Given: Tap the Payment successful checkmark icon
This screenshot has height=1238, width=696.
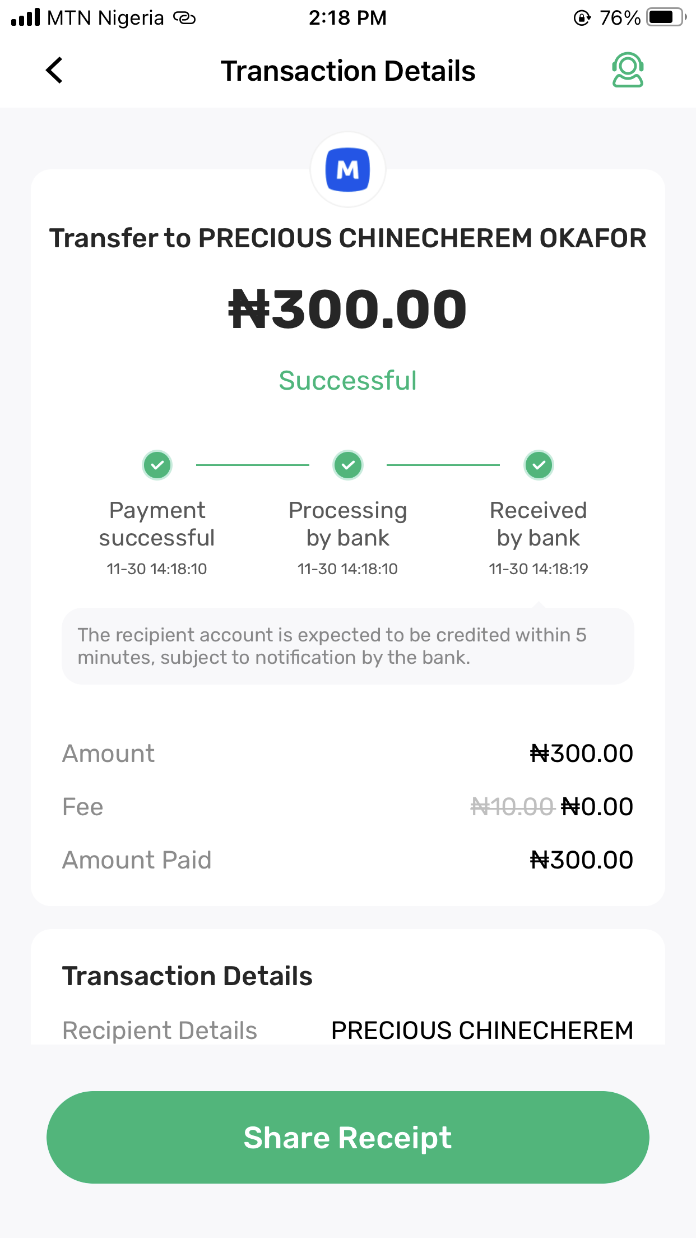Looking at the screenshot, I should click(157, 465).
